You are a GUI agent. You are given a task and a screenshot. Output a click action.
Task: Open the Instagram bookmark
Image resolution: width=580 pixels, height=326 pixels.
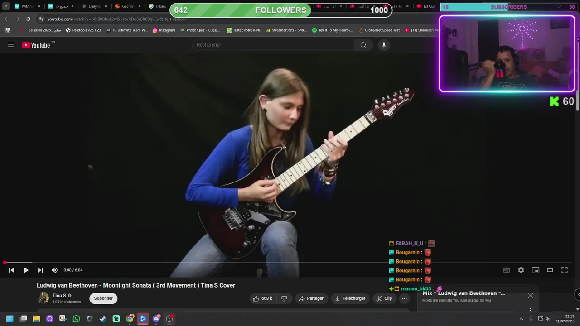click(164, 30)
